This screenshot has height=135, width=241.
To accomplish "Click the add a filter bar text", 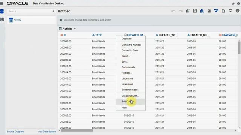I will 87,20.
